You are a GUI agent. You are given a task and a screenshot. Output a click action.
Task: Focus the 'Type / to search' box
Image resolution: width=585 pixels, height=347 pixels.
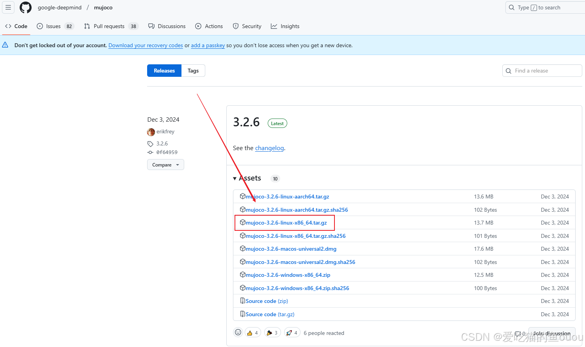545,7
